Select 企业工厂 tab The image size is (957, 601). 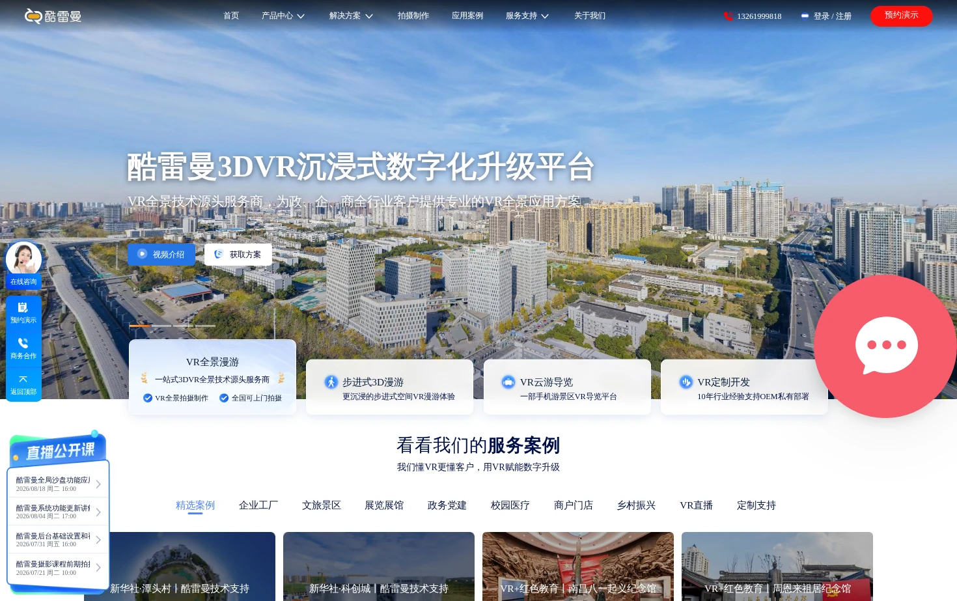coord(258,505)
